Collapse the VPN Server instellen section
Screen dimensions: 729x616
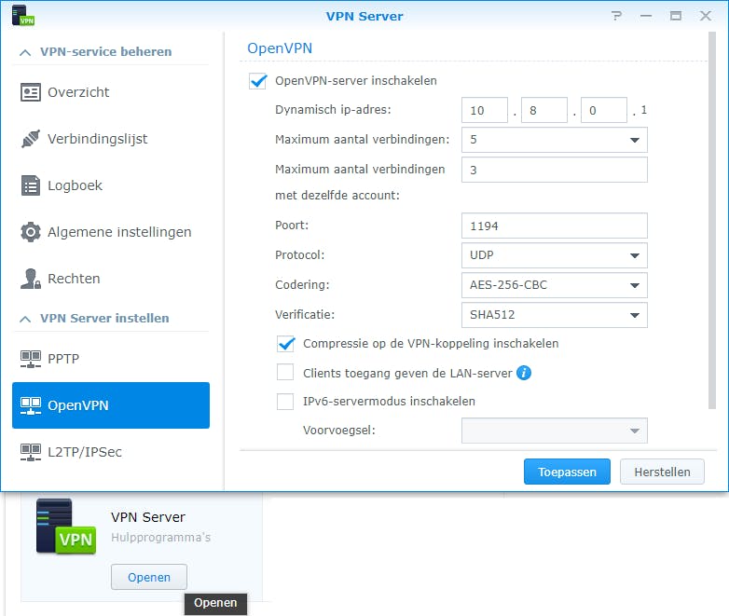pos(25,319)
